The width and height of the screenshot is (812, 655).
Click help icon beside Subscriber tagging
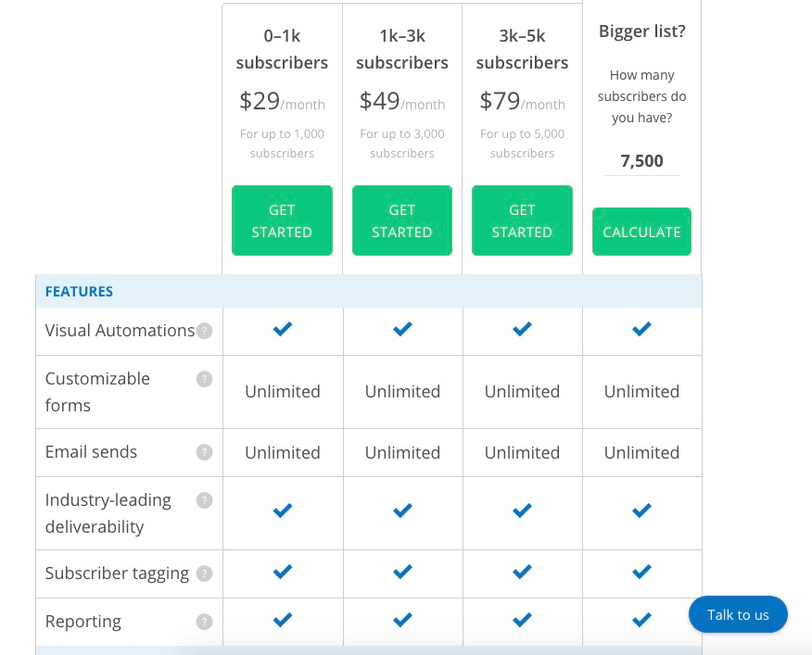(205, 573)
